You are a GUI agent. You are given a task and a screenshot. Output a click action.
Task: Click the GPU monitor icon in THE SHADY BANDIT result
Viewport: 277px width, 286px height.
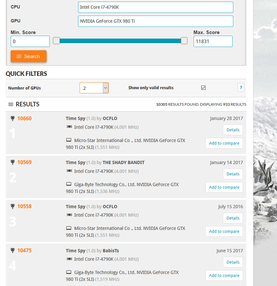click(x=69, y=184)
